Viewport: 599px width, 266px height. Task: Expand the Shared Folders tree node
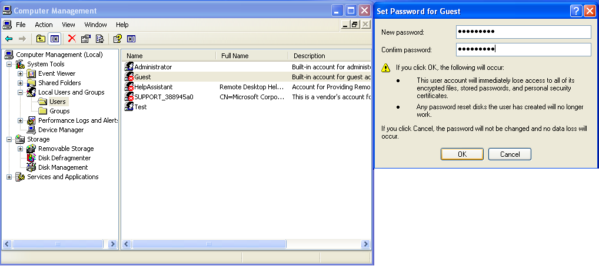[x=20, y=83]
